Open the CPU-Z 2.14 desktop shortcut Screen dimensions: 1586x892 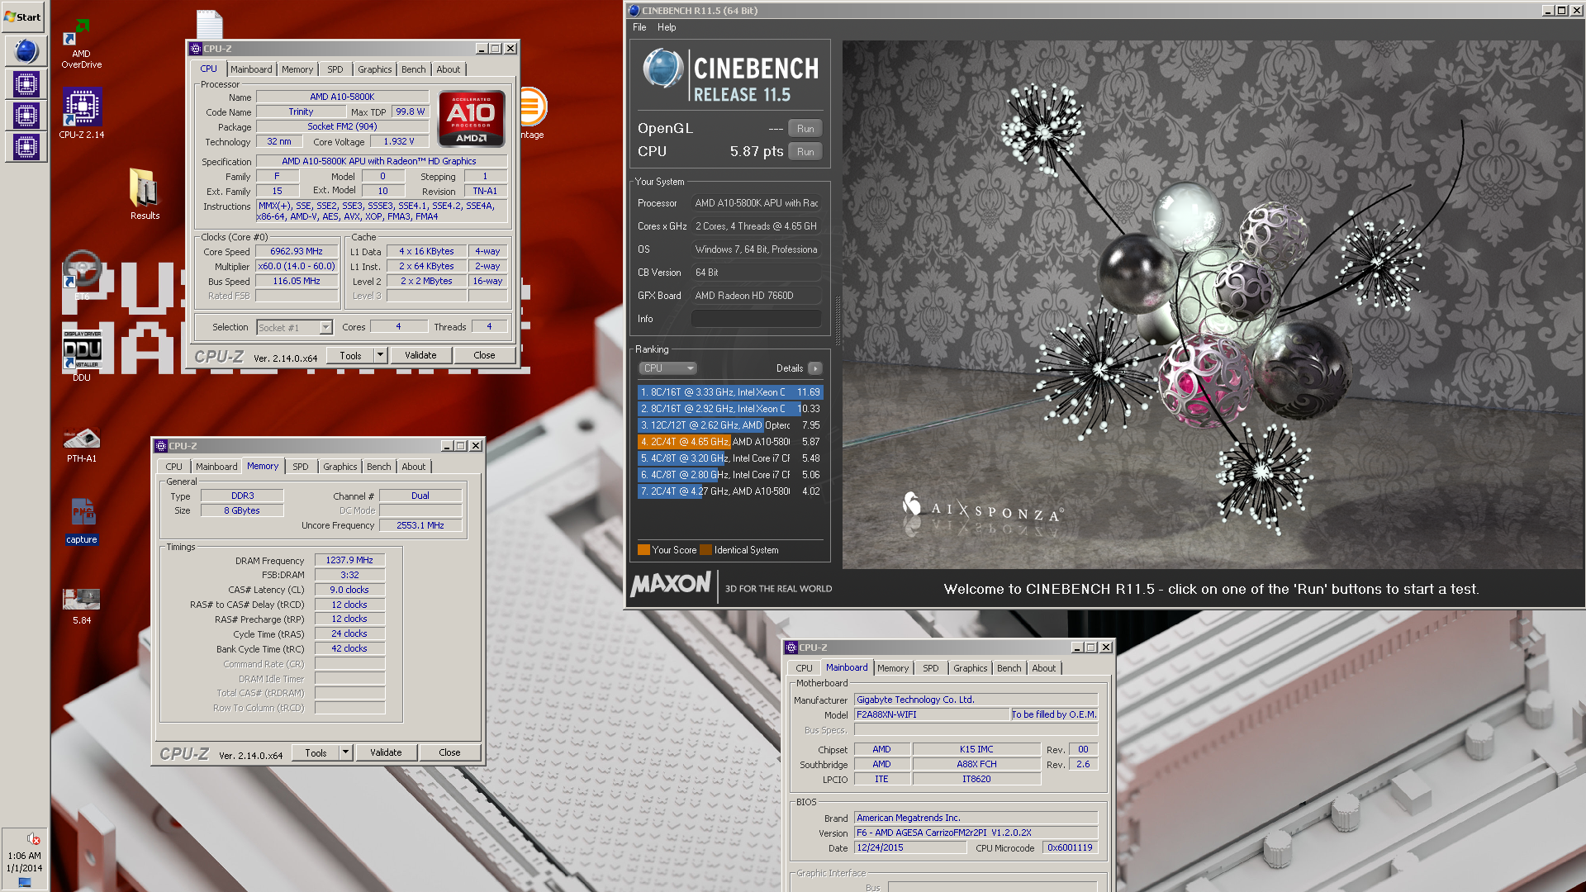click(x=81, y=113)
